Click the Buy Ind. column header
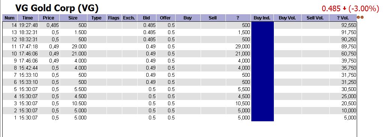The width and height of the screenshot is (383, 137). (262, 18)
